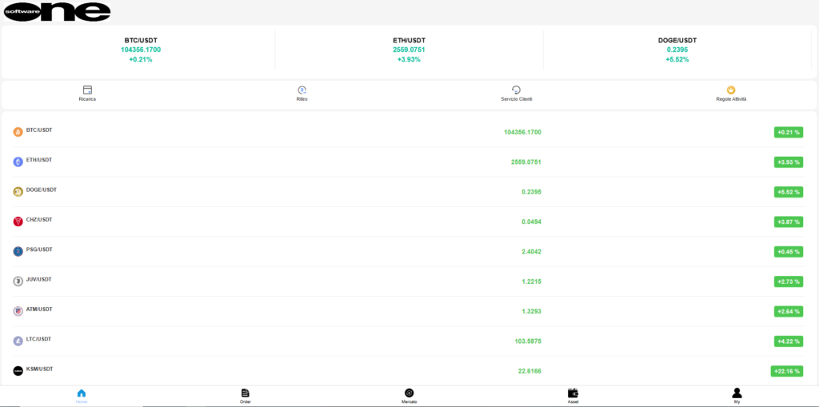Click the Dogecoin coin icon
The height and width of the screenshot is (407, 819).
pyautogui.click(x=18, y=192)
